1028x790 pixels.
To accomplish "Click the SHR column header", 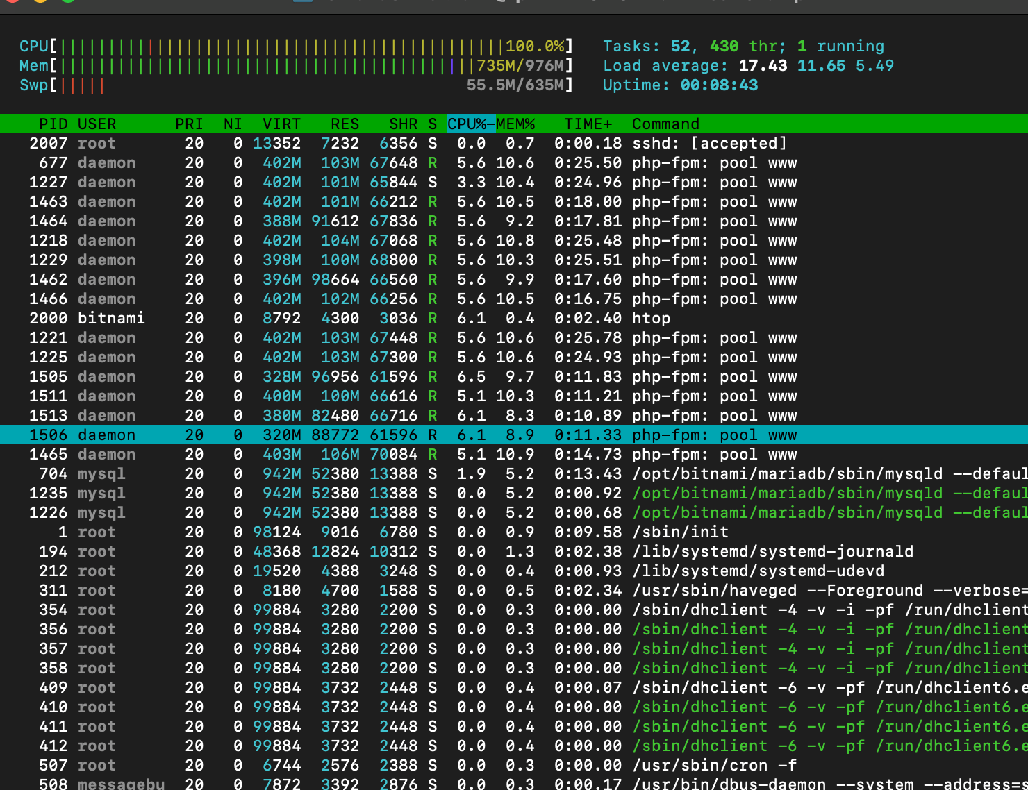I will 403,124.
